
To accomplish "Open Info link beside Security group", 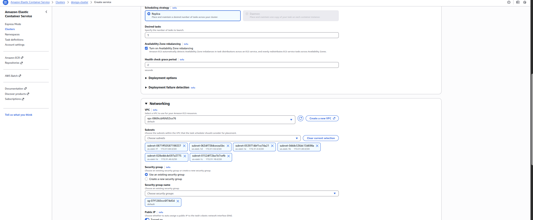I will pyautogui.click(x=168, y=167).
